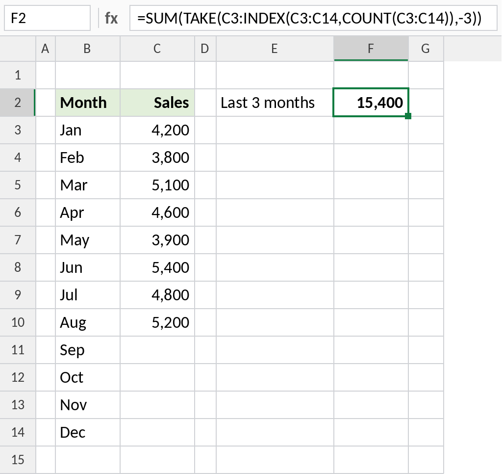Click the 4,600 sales cell
The width and height of the screenshot is (502, 474).
coord(157,212)
